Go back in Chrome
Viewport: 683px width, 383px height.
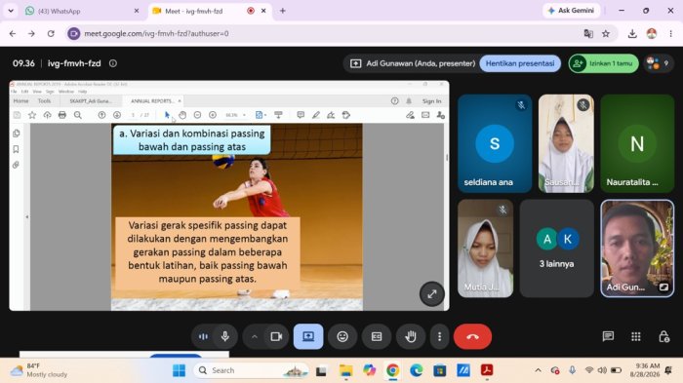pos(13,33)
